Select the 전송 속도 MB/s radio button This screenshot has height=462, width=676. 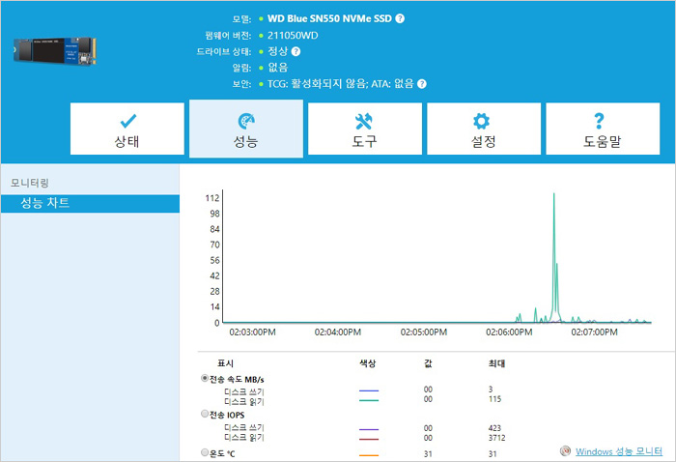click(205, 378)
